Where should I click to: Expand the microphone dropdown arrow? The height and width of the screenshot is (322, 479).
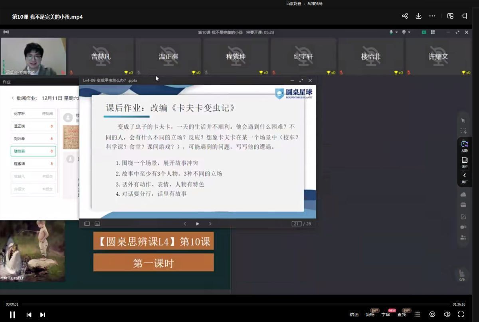tap(396, 32)
